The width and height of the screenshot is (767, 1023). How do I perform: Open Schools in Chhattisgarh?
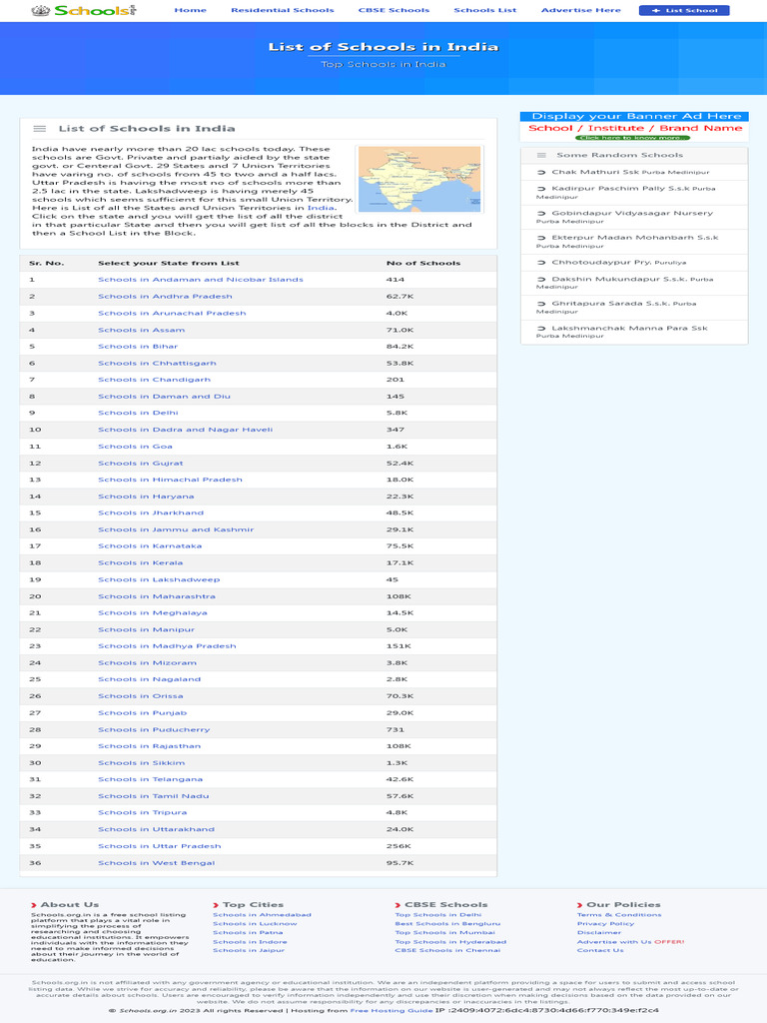(157, 364)
